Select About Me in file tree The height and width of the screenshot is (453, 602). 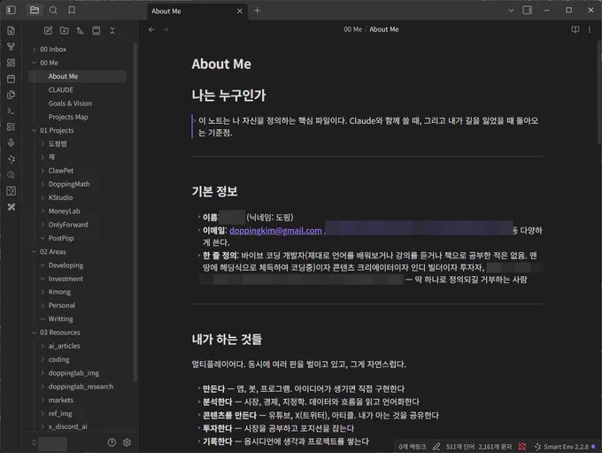pyautogui.click(x=77, y=76)
